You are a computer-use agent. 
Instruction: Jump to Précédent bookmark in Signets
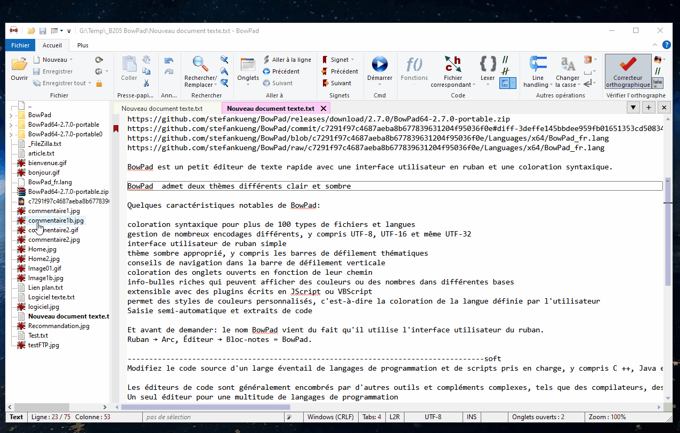click(339, 71)
